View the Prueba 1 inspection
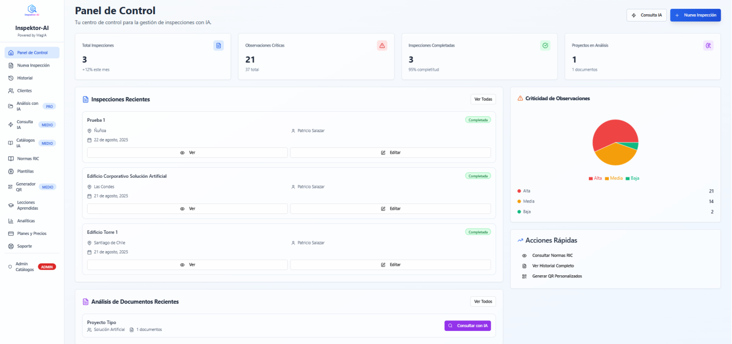The image size is (732, 344). [x=187, y=153]
